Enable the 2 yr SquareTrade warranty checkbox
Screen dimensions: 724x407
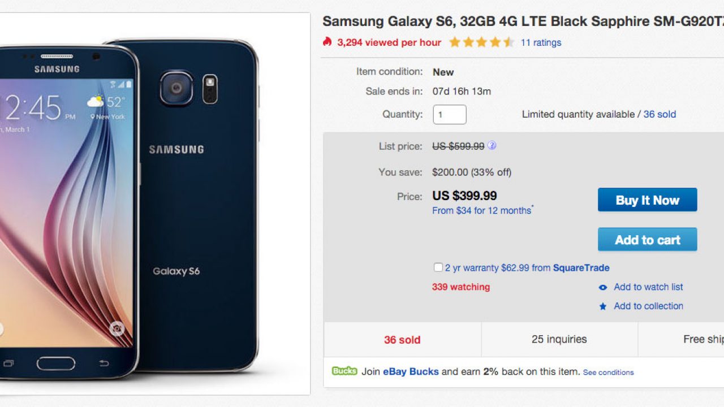[x=438, y=267]
